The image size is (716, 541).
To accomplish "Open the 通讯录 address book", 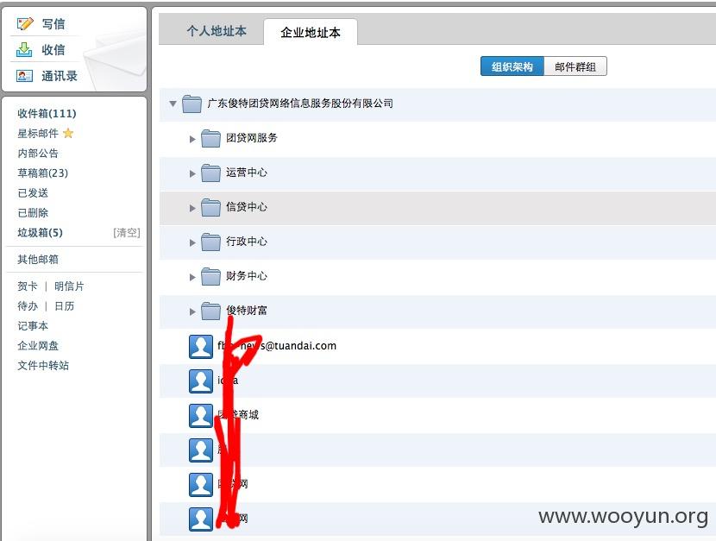I will (60, 76).
